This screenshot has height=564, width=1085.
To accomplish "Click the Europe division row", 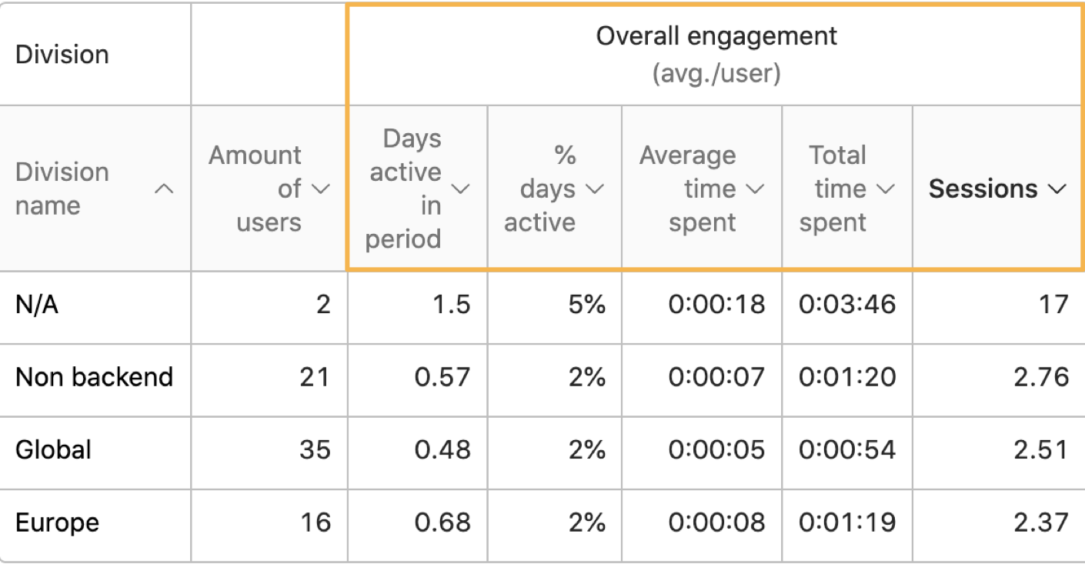I will 56,522.
